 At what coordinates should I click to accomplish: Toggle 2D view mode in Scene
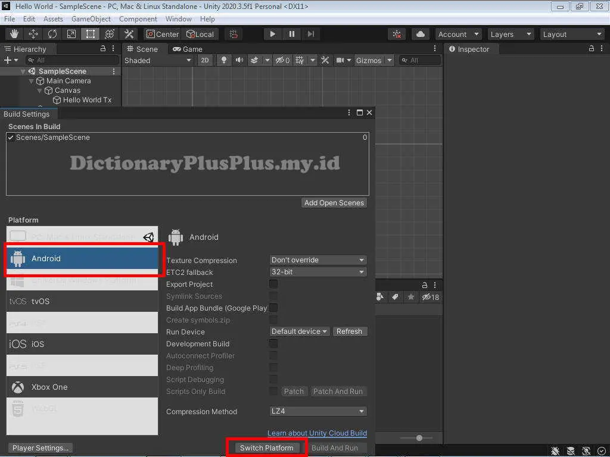(205, 60)
